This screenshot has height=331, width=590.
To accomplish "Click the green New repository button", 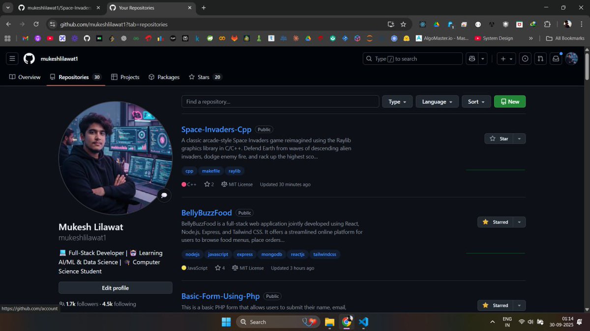I will pos(510,102).
